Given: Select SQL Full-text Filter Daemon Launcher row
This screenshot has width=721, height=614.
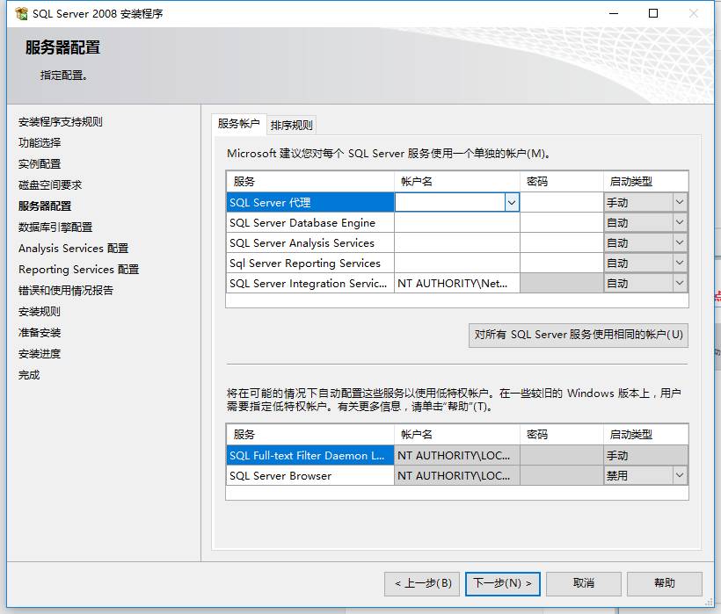Looking at the screenshot, I should tap(308, 456).
